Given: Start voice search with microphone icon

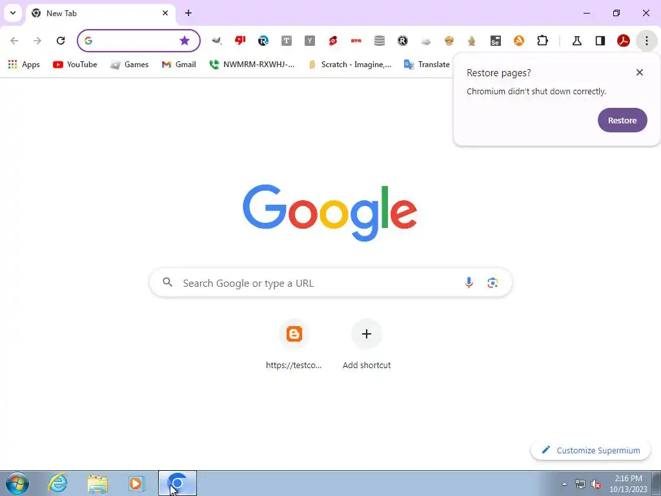Looking at the screenshot, I should 469,283.
